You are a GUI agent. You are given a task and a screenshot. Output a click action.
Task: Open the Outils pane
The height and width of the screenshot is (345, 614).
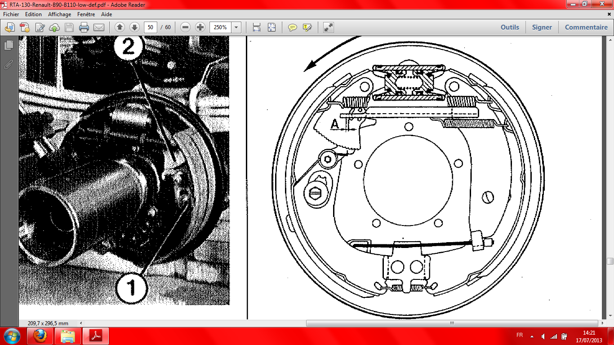[x=510, y=27]
